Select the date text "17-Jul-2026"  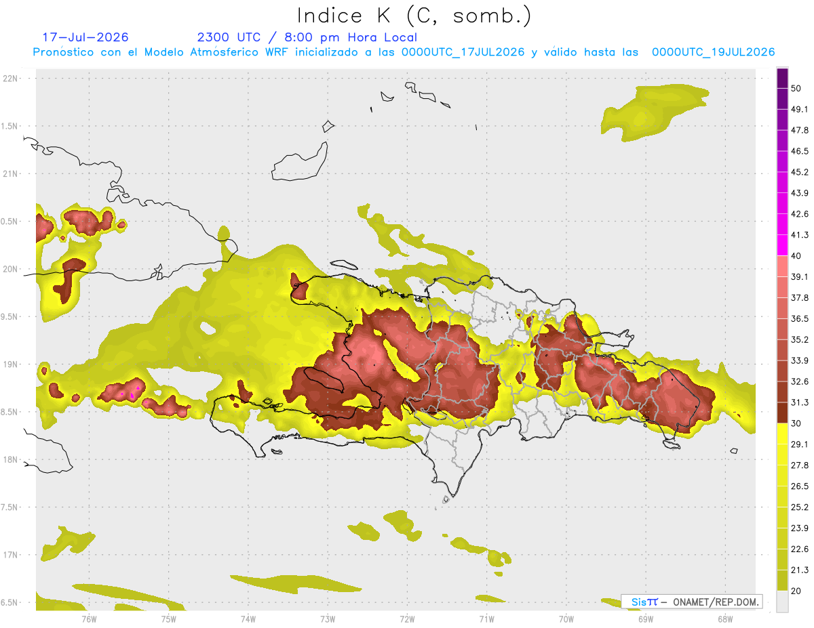coord(85,37)
